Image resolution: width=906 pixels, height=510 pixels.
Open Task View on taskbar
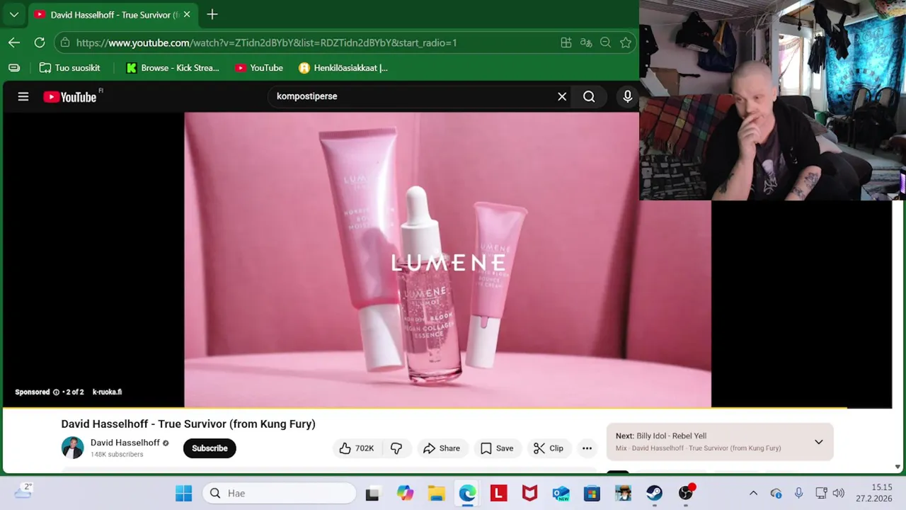[x=372, y=493]
